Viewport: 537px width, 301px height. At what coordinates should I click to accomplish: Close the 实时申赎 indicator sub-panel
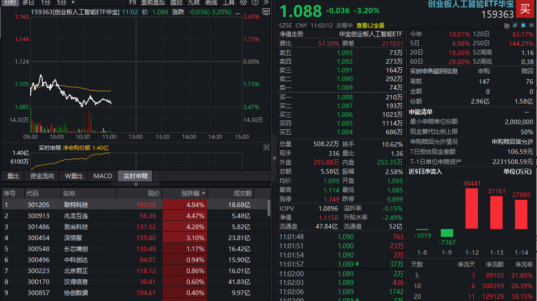pos(266,148)
